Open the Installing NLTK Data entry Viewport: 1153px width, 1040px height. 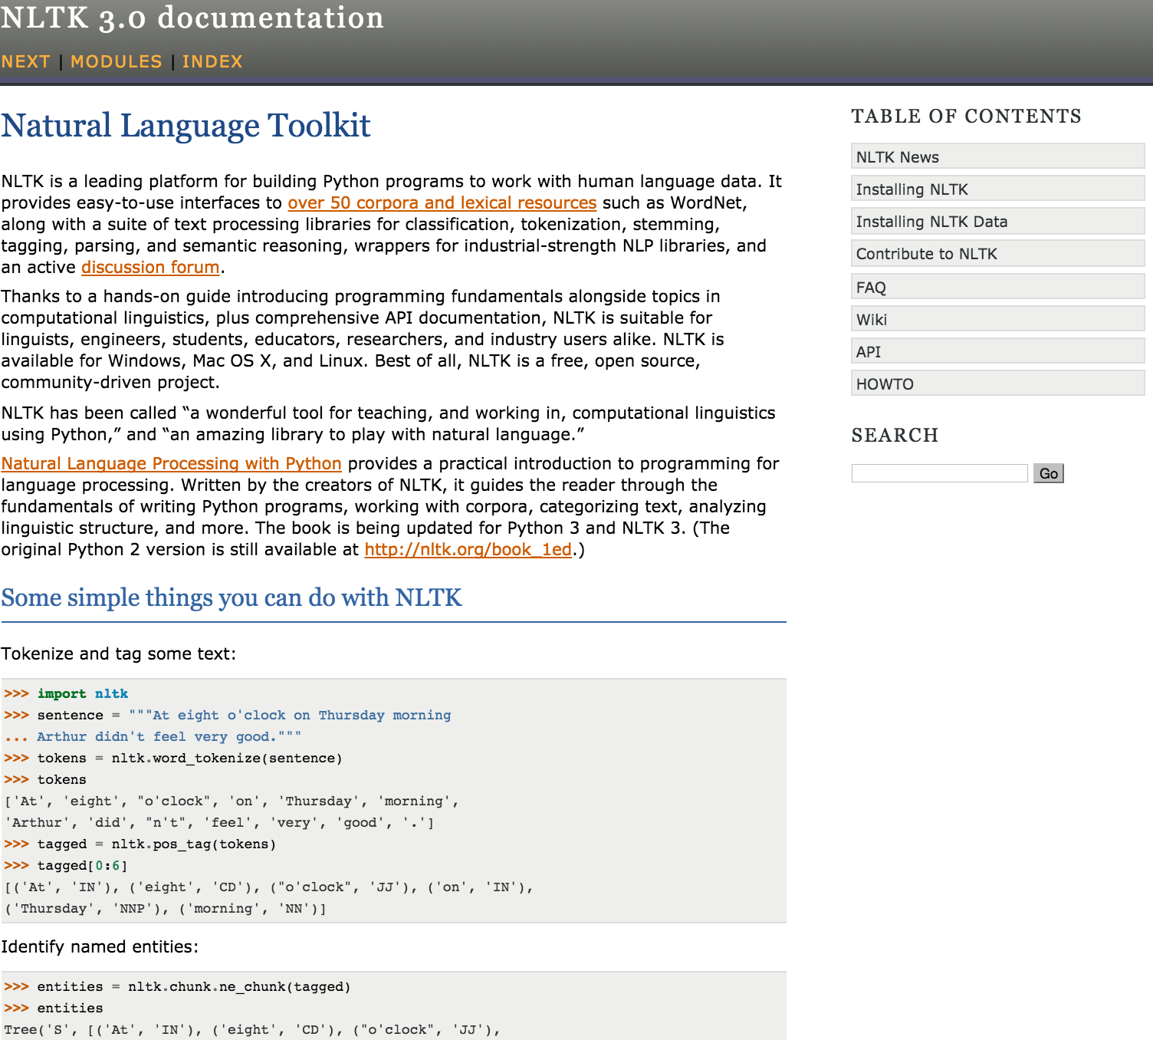tap(931, 222)
